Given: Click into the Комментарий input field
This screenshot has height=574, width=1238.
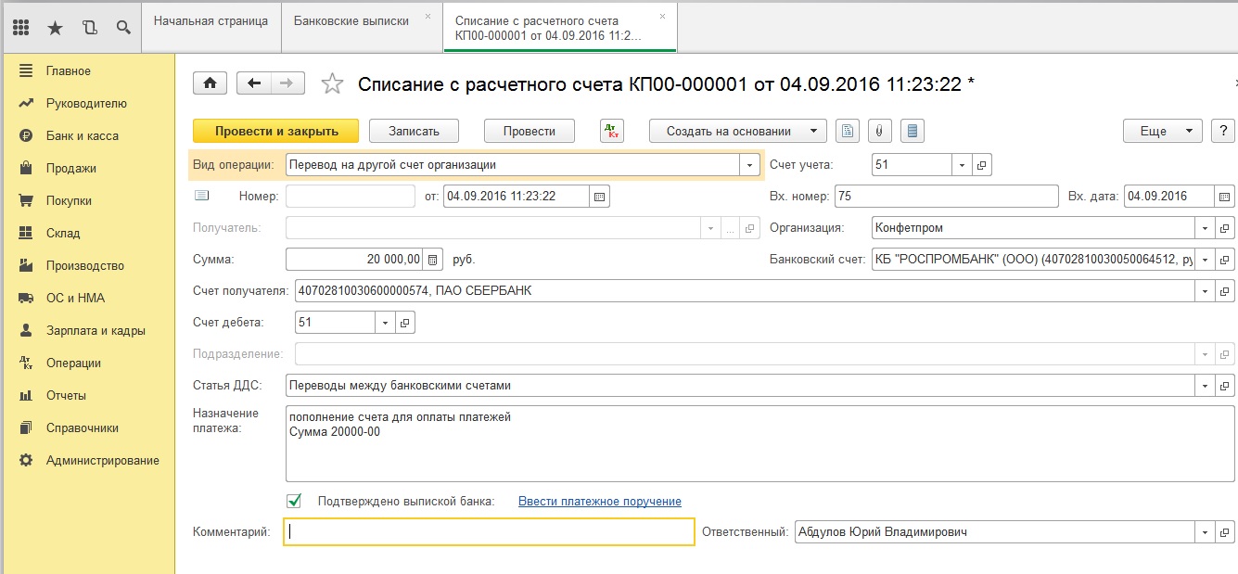Looking at the screenshot, I should click(489, 531).
